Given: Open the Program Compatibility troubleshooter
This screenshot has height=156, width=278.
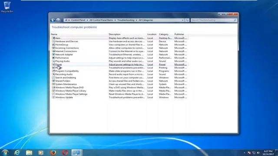Looking at the screenshot, I should (67, 71).
